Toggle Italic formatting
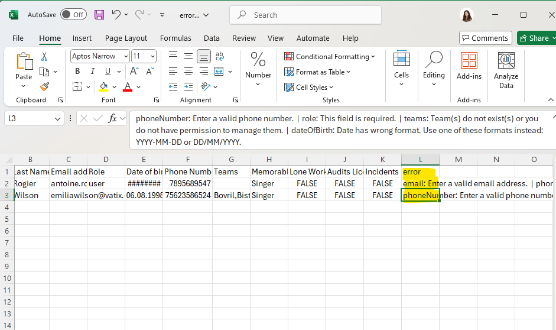This screenshot has width=556, height=330. (92, 72)
